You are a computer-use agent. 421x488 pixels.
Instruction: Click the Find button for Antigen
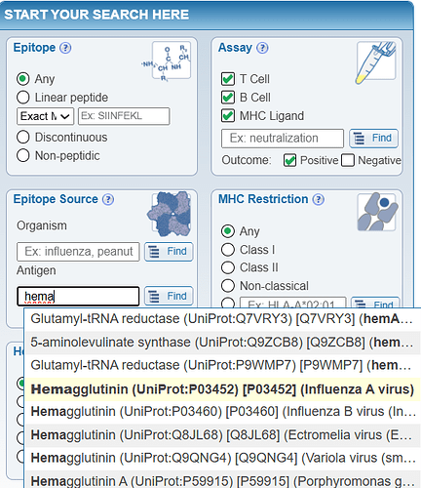tap(169, 296)
